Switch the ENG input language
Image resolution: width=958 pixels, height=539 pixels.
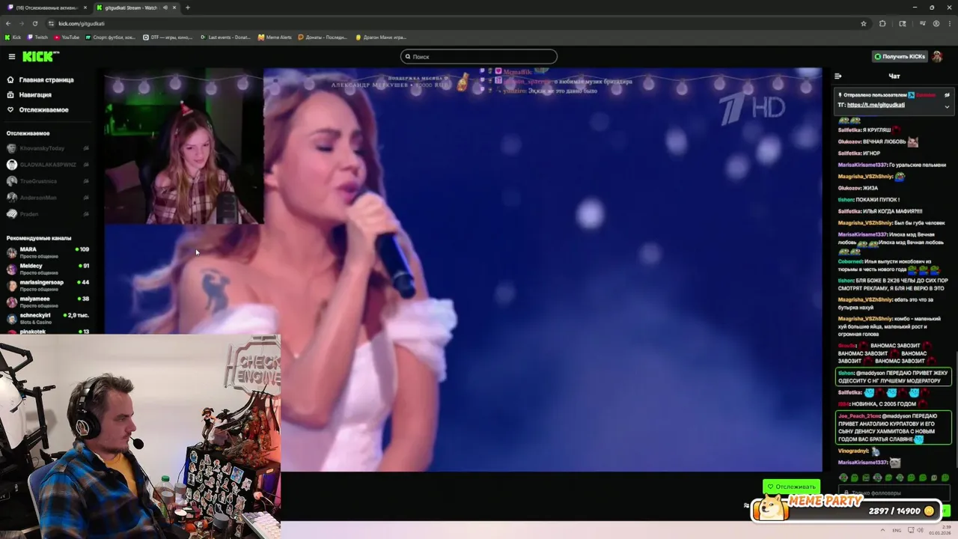point(897,529)
